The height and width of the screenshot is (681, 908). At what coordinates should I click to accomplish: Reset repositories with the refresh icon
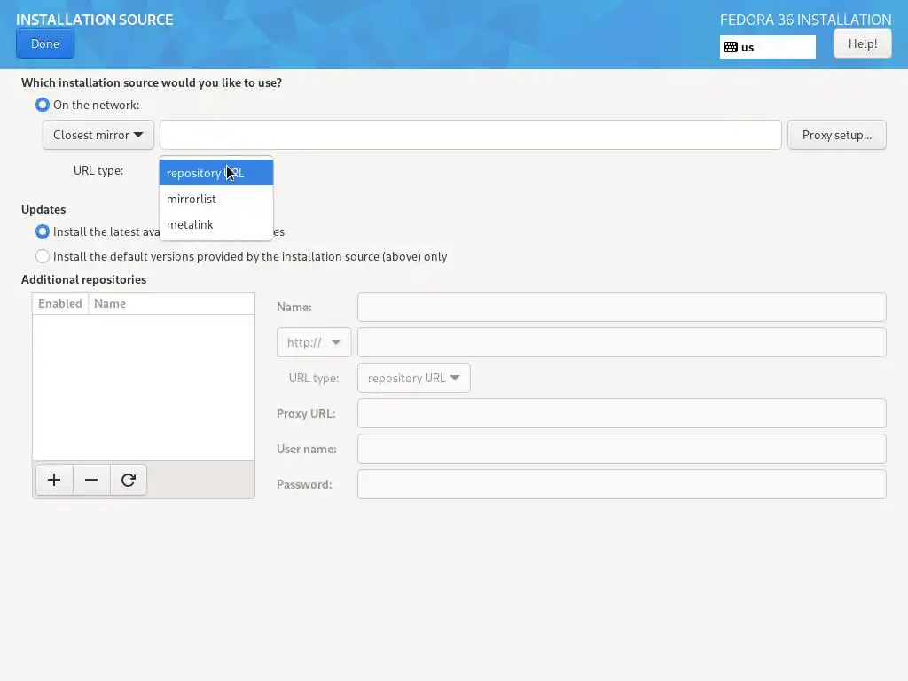point(129,480)
